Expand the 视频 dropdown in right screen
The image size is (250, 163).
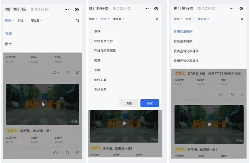[x=178, y=19]
